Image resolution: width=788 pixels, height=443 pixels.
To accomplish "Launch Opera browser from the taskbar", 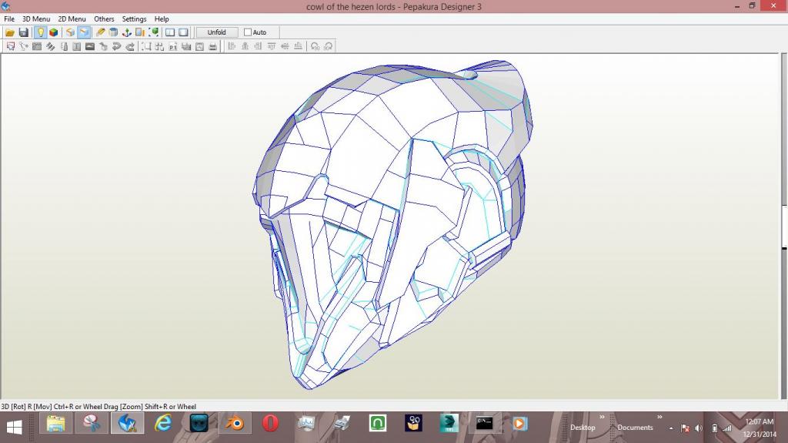I will coord(270,424).
